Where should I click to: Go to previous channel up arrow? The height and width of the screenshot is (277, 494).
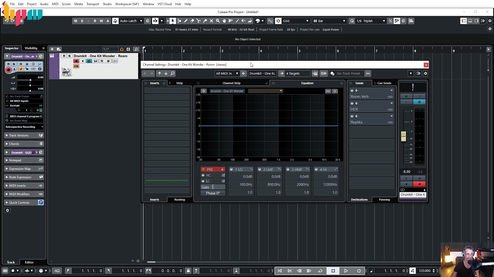(159, 73)
